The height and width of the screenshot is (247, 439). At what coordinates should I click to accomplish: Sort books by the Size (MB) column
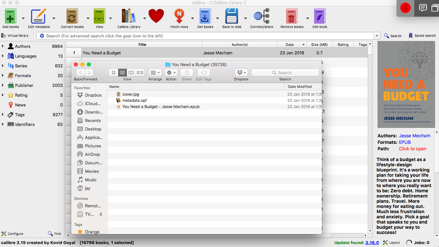(319, 45)
